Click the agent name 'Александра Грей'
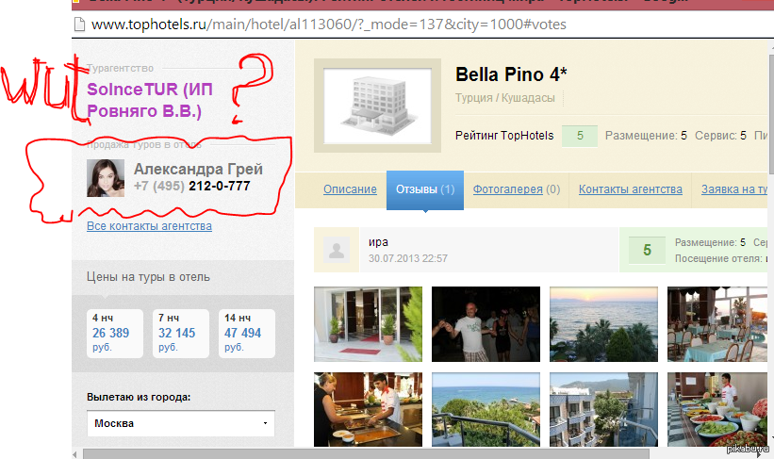 (x=198, y=169)
